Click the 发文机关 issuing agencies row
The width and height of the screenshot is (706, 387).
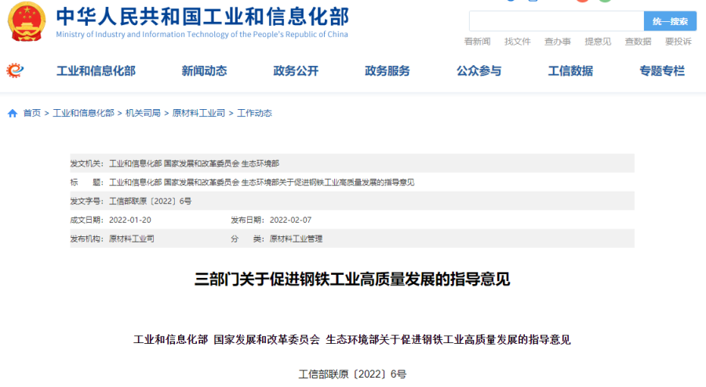[x=352, y=163]
